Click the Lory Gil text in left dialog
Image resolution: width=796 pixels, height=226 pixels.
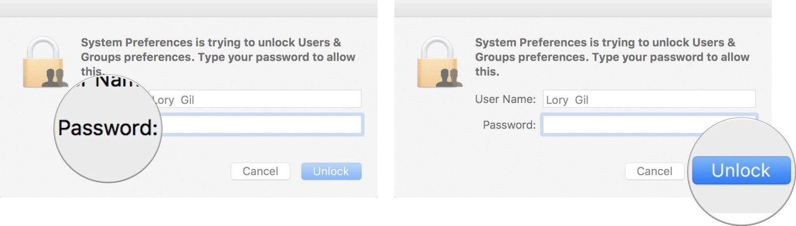tap(174, 100)
